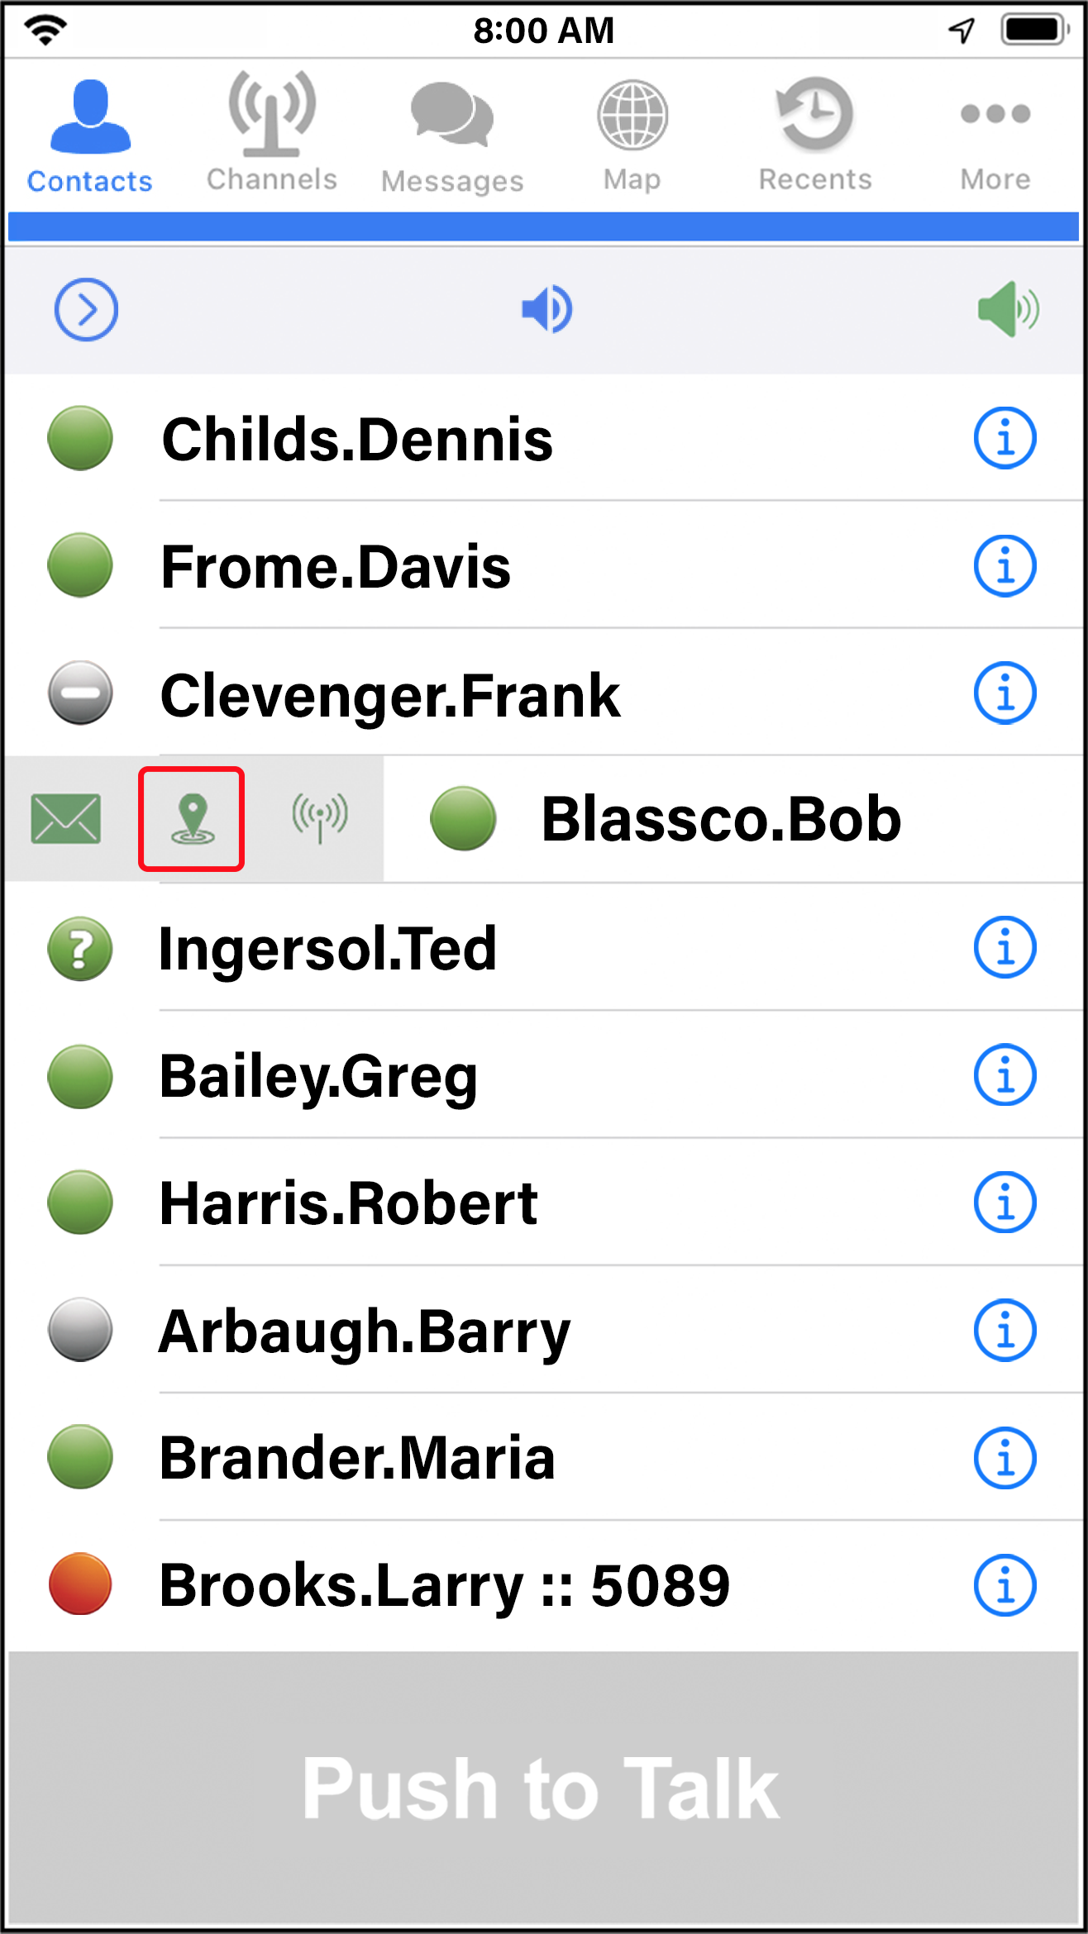Expand the blue circled chevron arrow
The height and width of the screenshot is (1934, 1088).
(x=86, y=310)
